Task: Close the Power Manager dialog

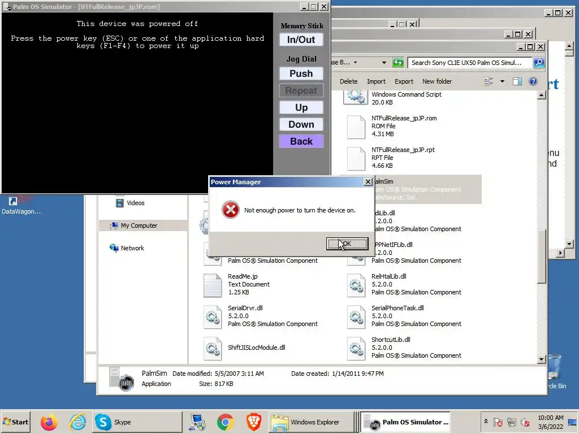Action: pos(368,182)
